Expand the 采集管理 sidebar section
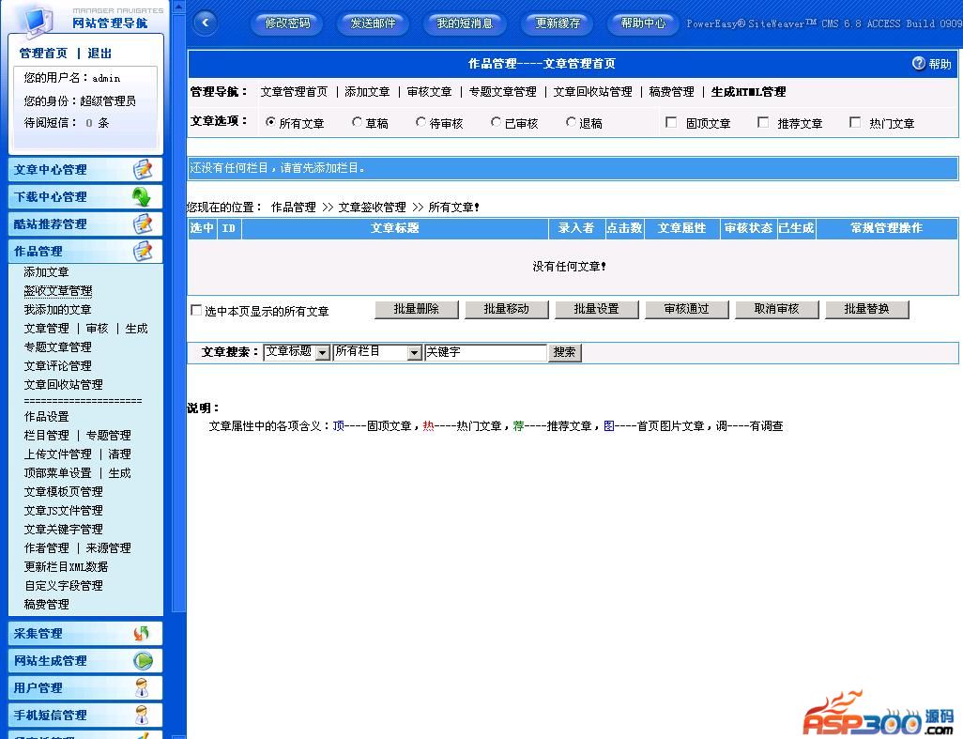 click(85, 633)
